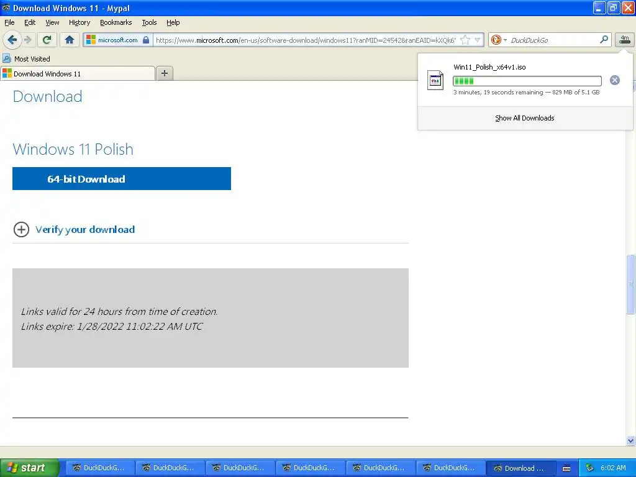Click the scrollbar down arrow

pyautogui.click(x=630, y=440)
